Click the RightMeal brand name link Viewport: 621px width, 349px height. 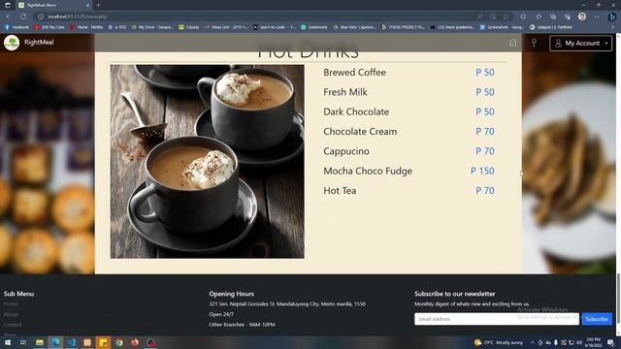point(39,42)
